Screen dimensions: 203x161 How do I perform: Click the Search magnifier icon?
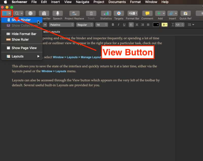(x=17, y=13)
